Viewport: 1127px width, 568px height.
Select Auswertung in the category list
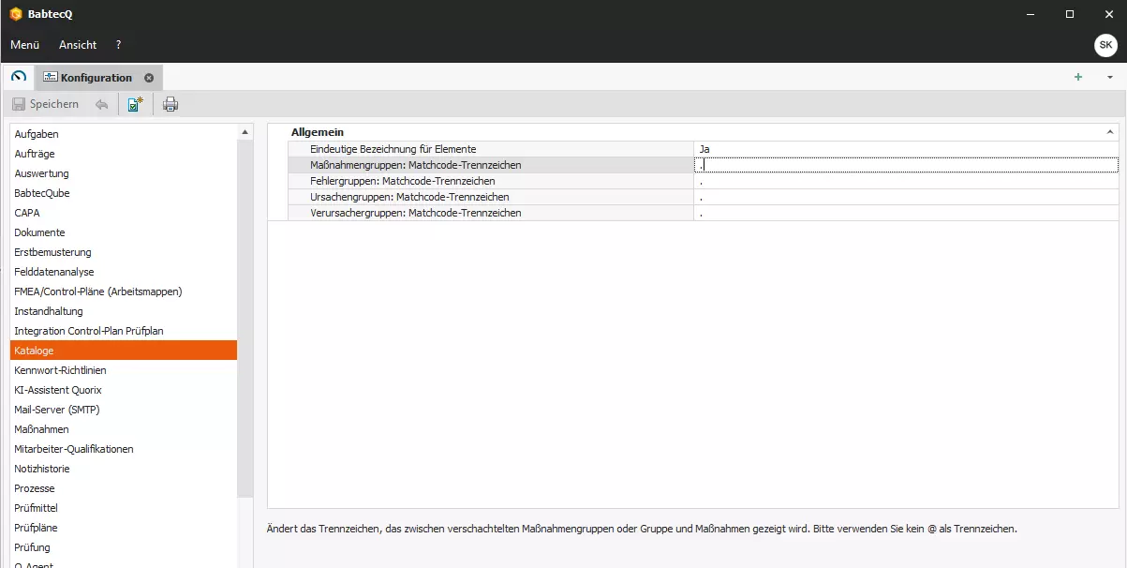(124, 173)
